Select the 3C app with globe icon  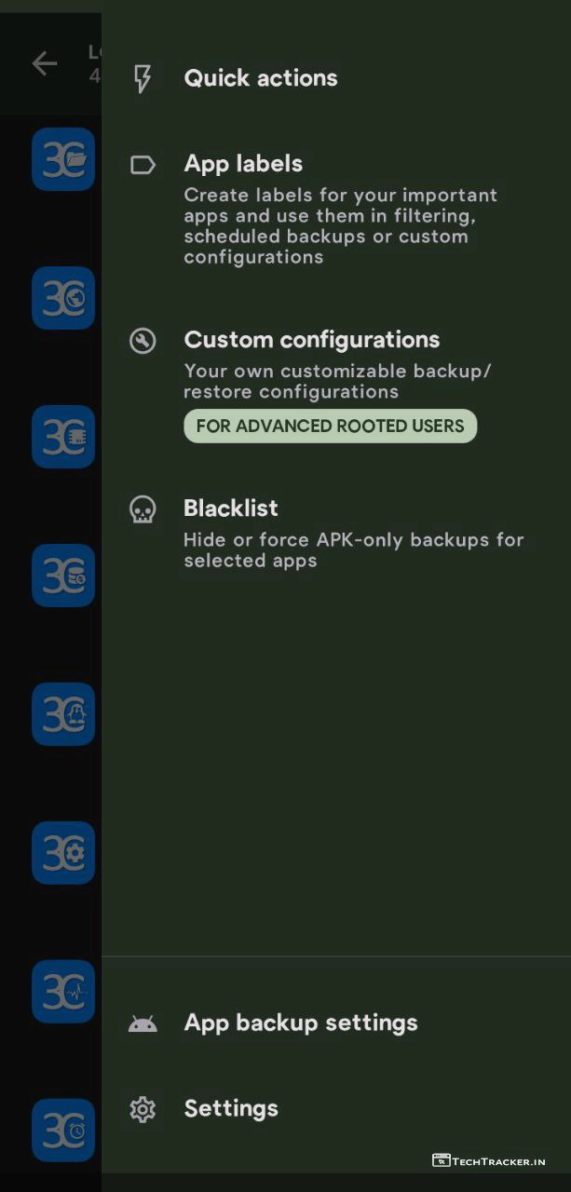63,298
